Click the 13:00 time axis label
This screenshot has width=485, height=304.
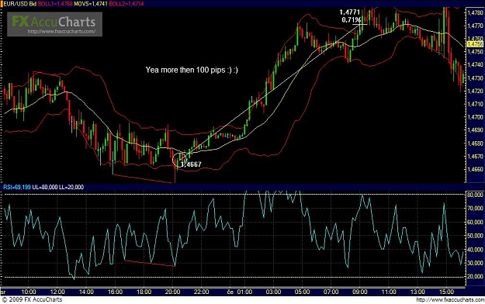tap(417, 292)
